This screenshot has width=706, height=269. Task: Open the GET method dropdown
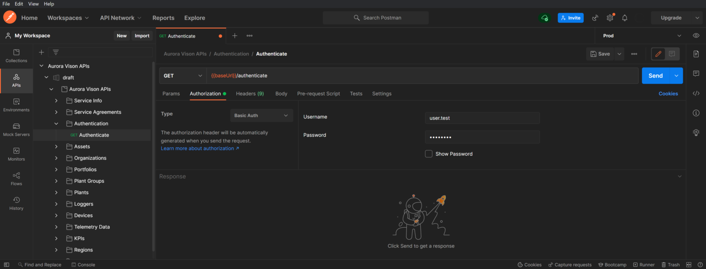point(182,75)
